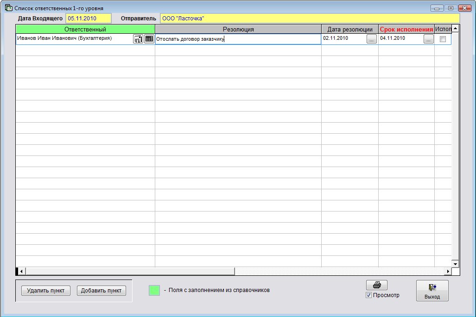Click the Дата Входящего field 05.11.2010
The height and width of the screenshot is (317, 476).
tap(89, 18)
